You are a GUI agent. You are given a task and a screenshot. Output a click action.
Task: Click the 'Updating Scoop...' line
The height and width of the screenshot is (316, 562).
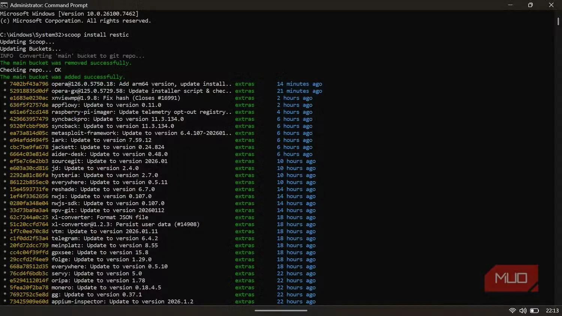coord(27,42)
